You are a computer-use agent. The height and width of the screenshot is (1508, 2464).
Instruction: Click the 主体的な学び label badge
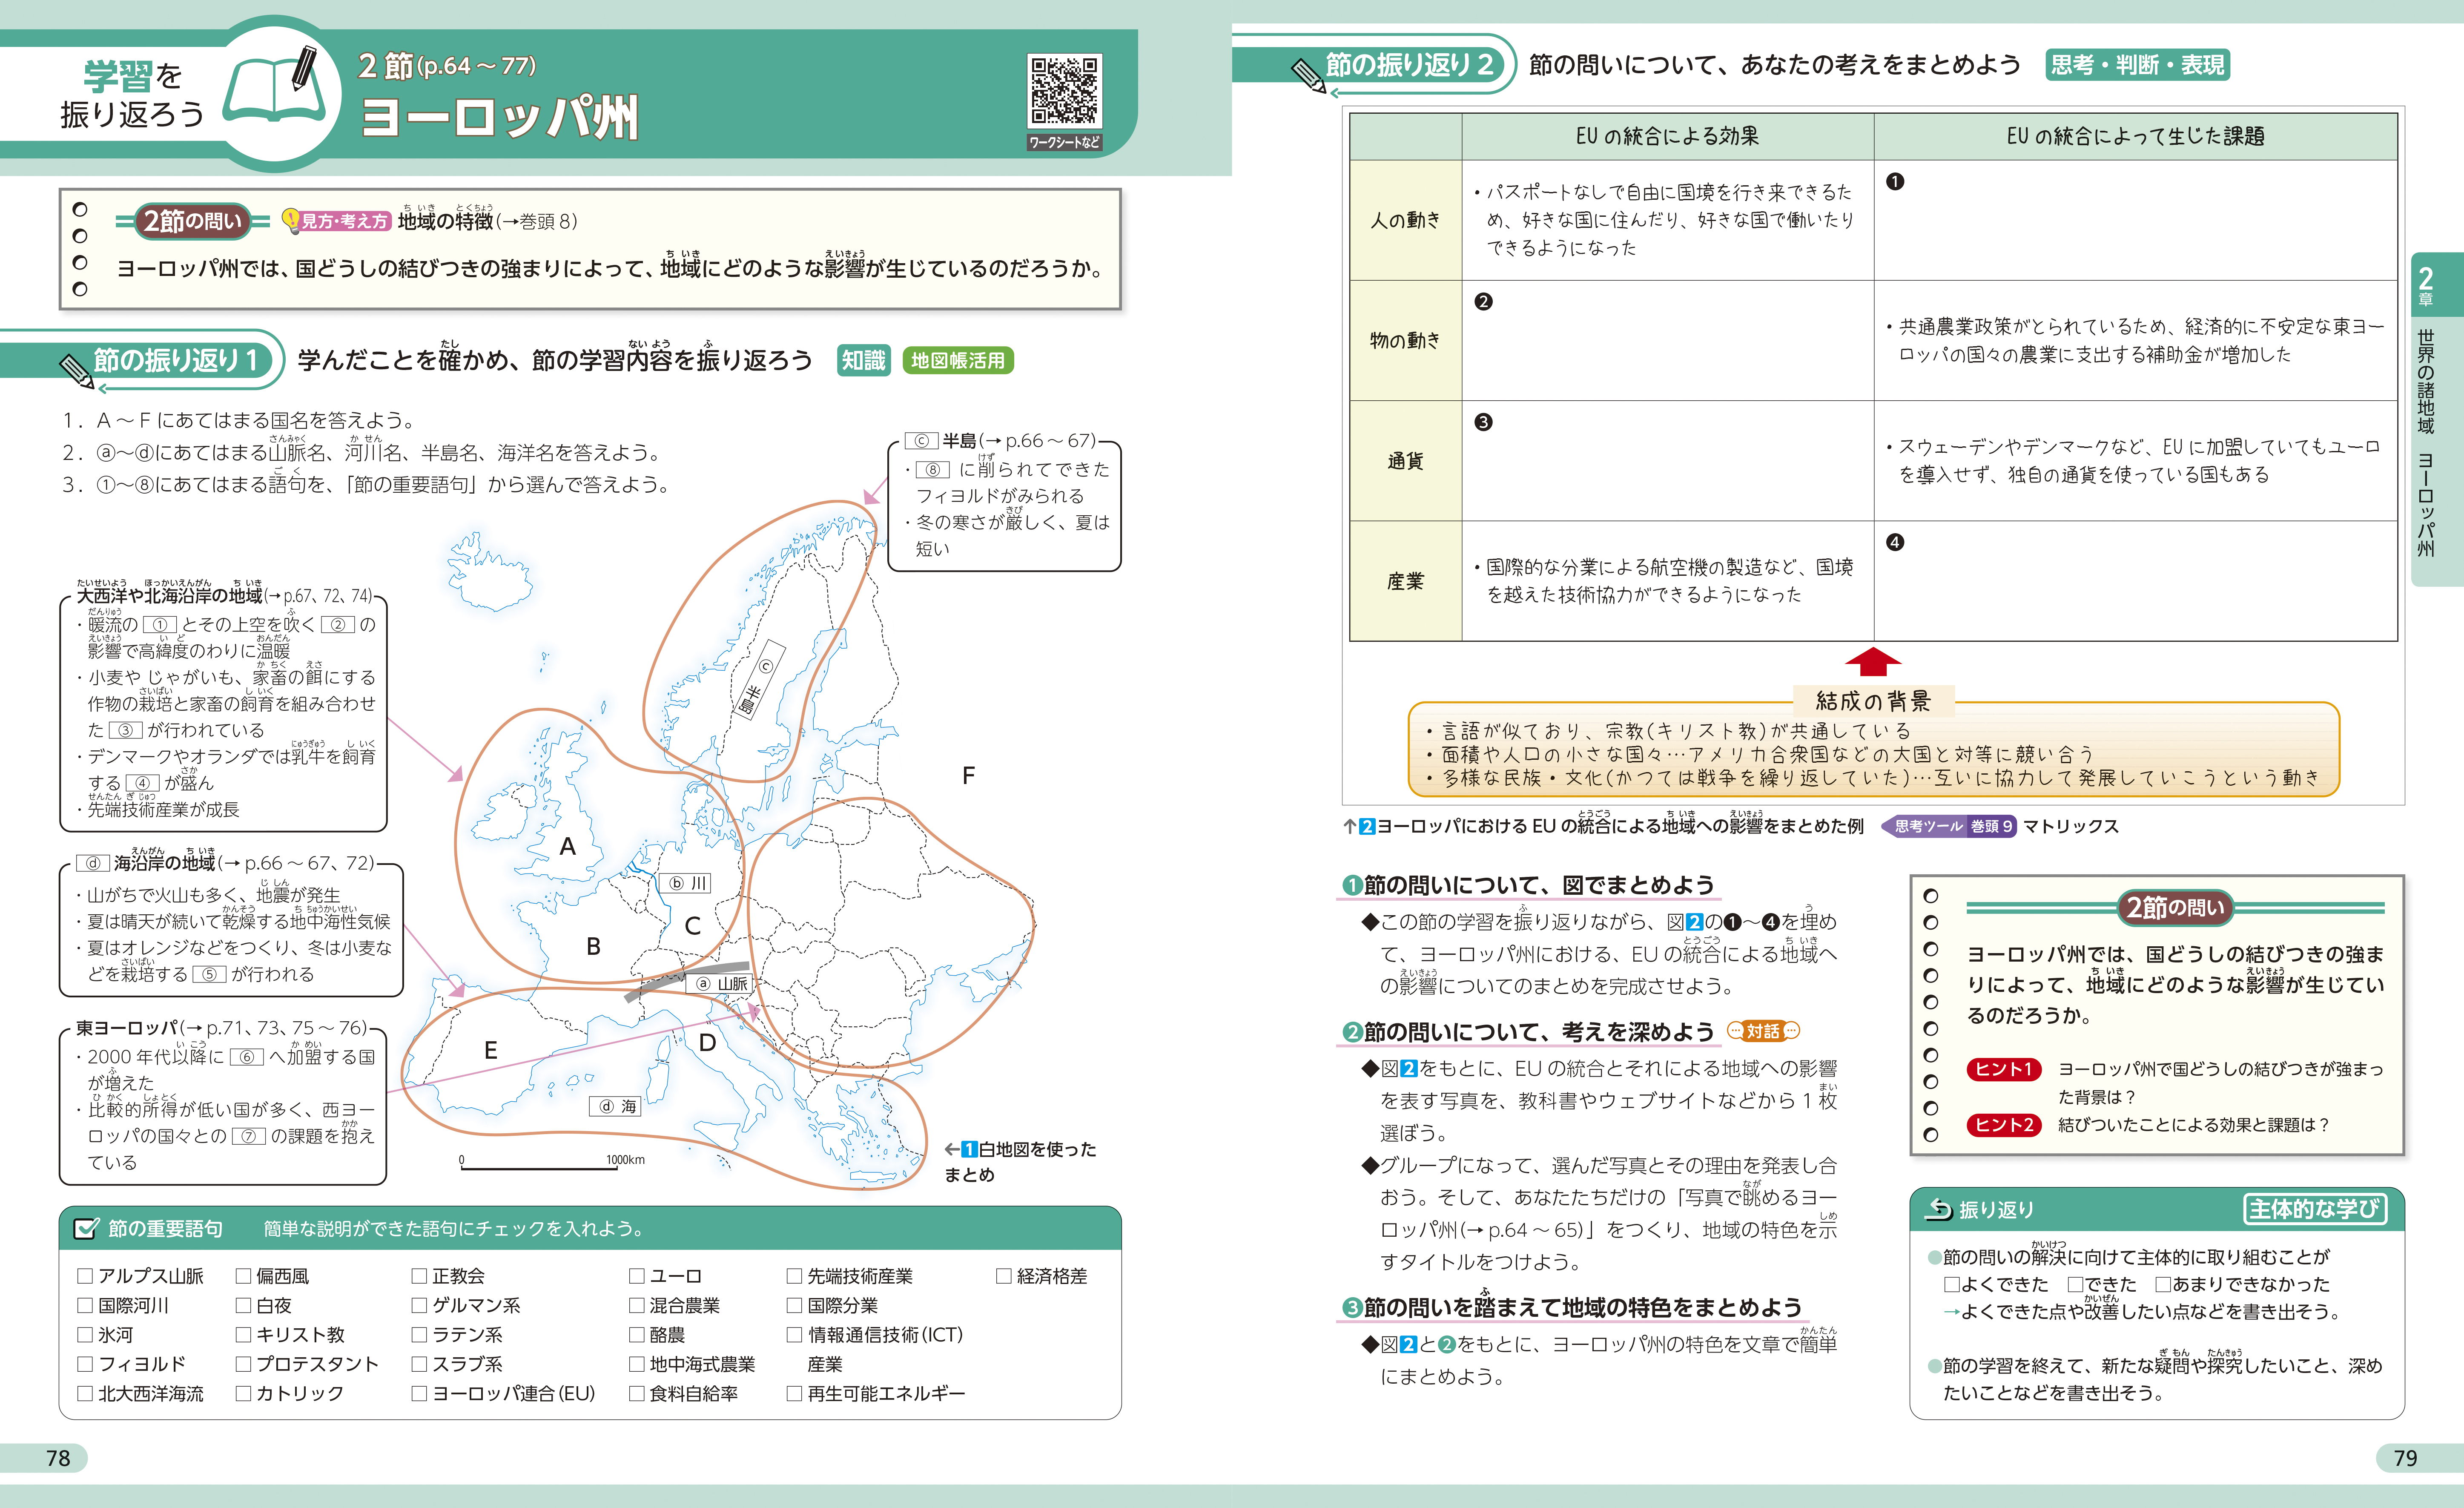[2314, 1209]
